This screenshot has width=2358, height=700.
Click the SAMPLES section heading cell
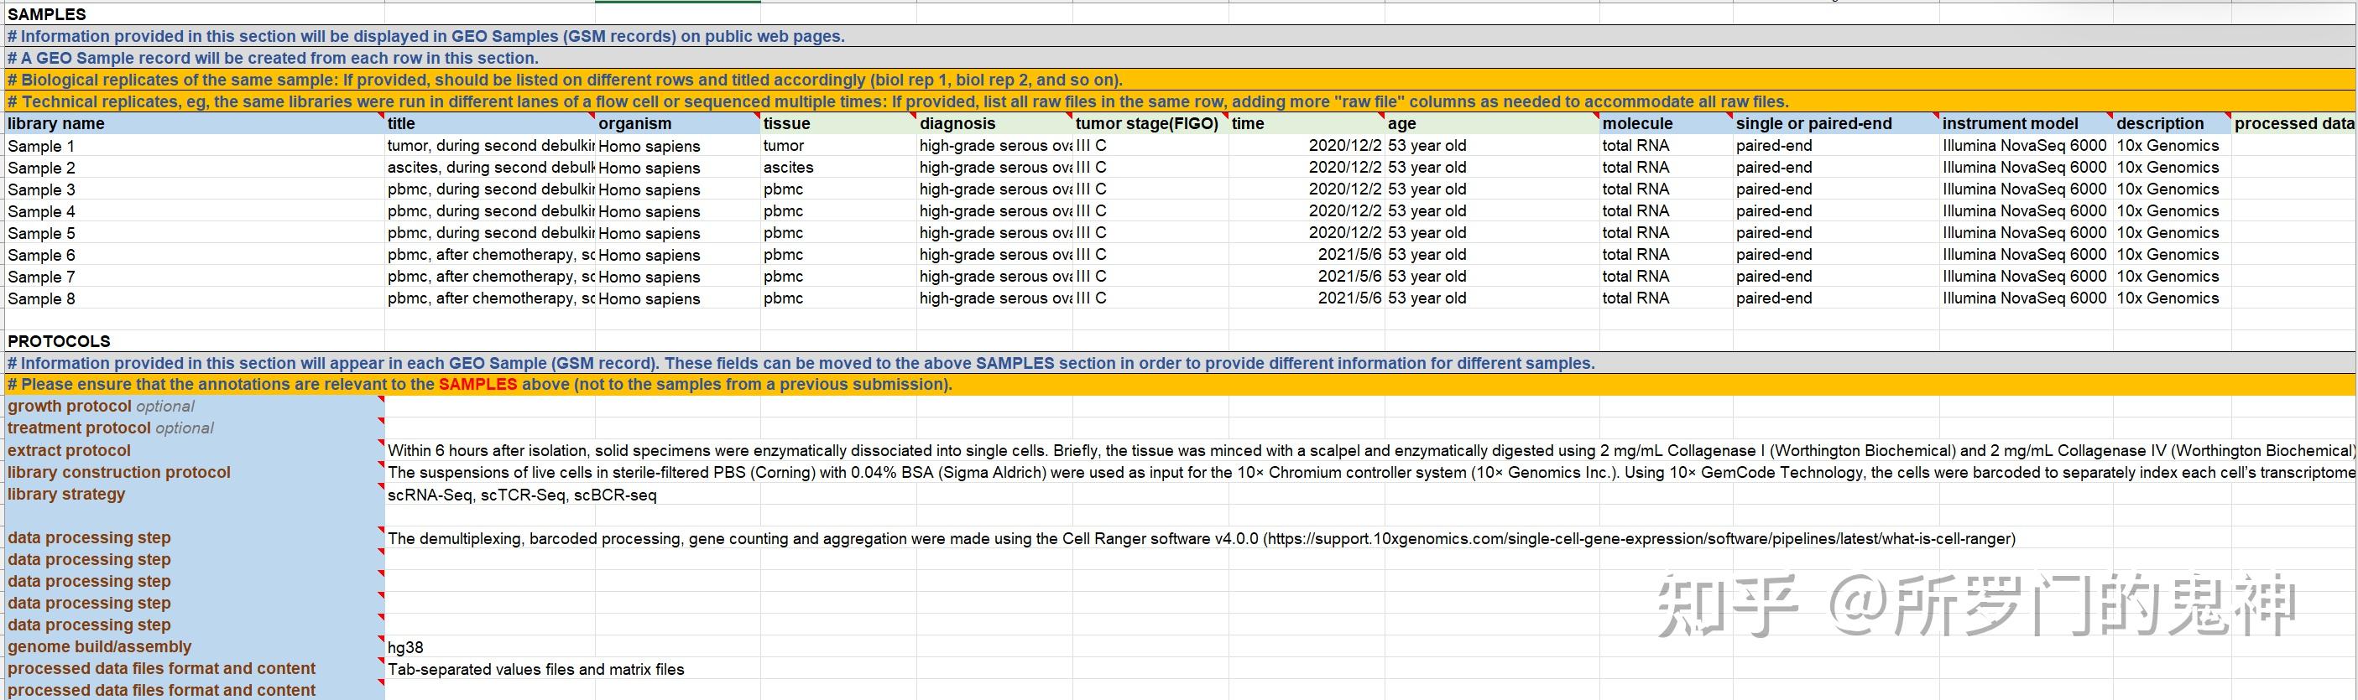(47, 14)
